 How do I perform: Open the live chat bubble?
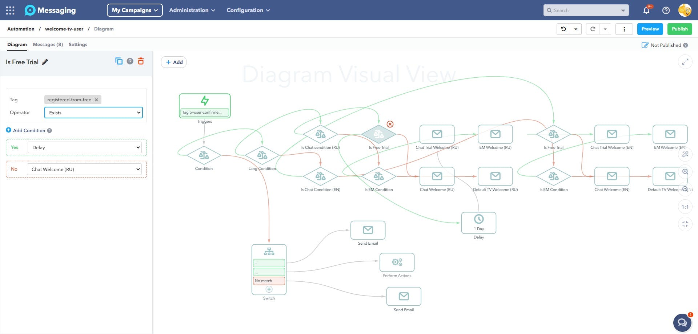pos(682,322)
